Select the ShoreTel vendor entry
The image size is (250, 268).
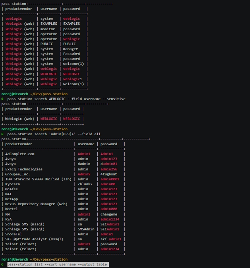coord(14,234)
